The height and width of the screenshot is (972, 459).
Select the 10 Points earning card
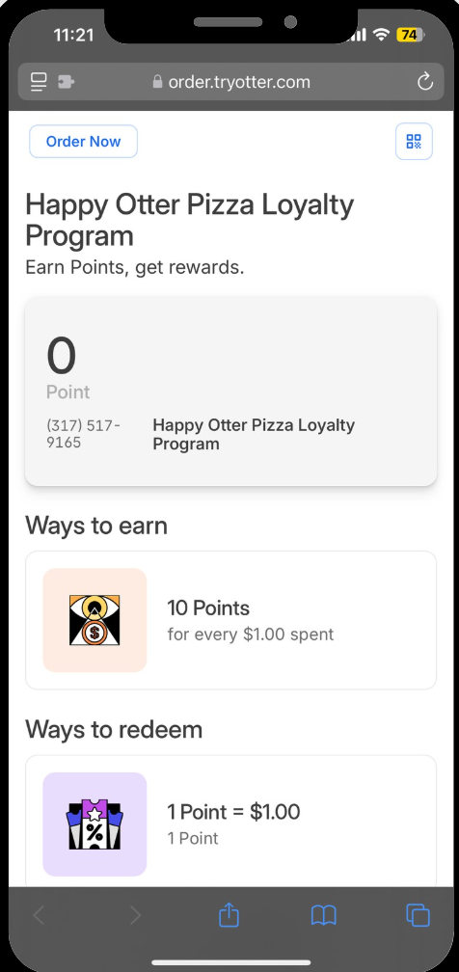coord(230,620)
